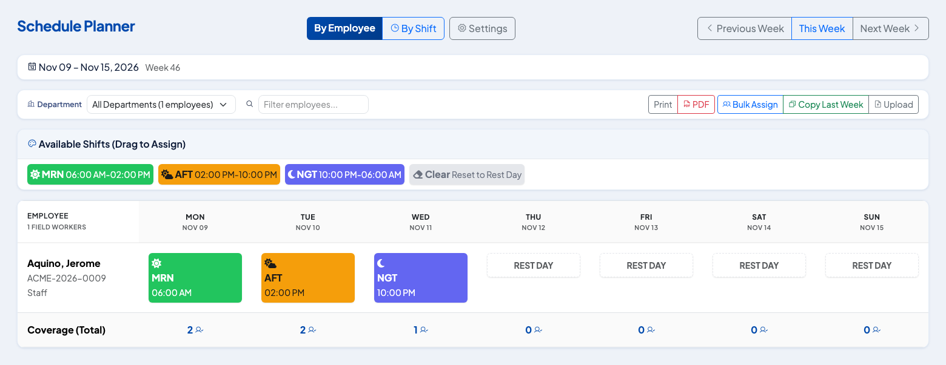The image size is (946, 365).
Task: Open Bulk Assign
Action: click(x=750, y=104)
